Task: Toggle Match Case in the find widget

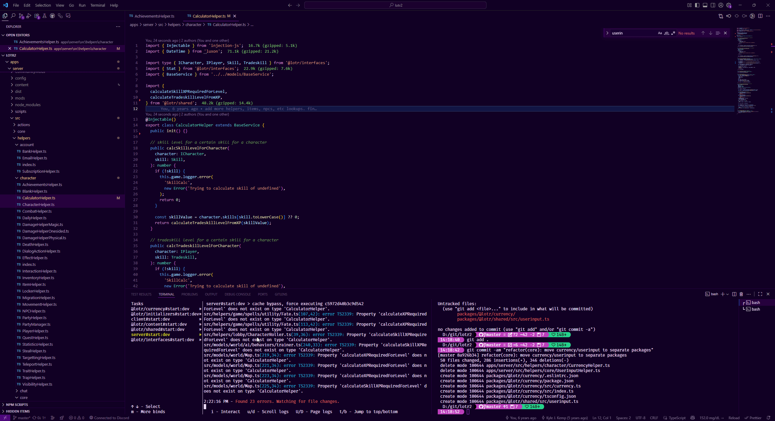Action: [660, 33]
